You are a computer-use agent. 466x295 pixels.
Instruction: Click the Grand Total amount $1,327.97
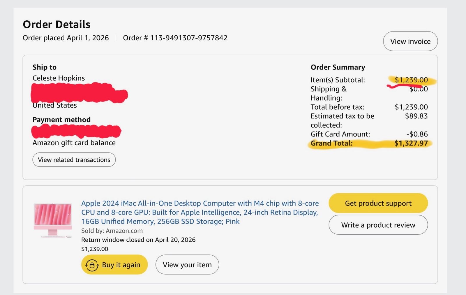(x=411, y=143)
